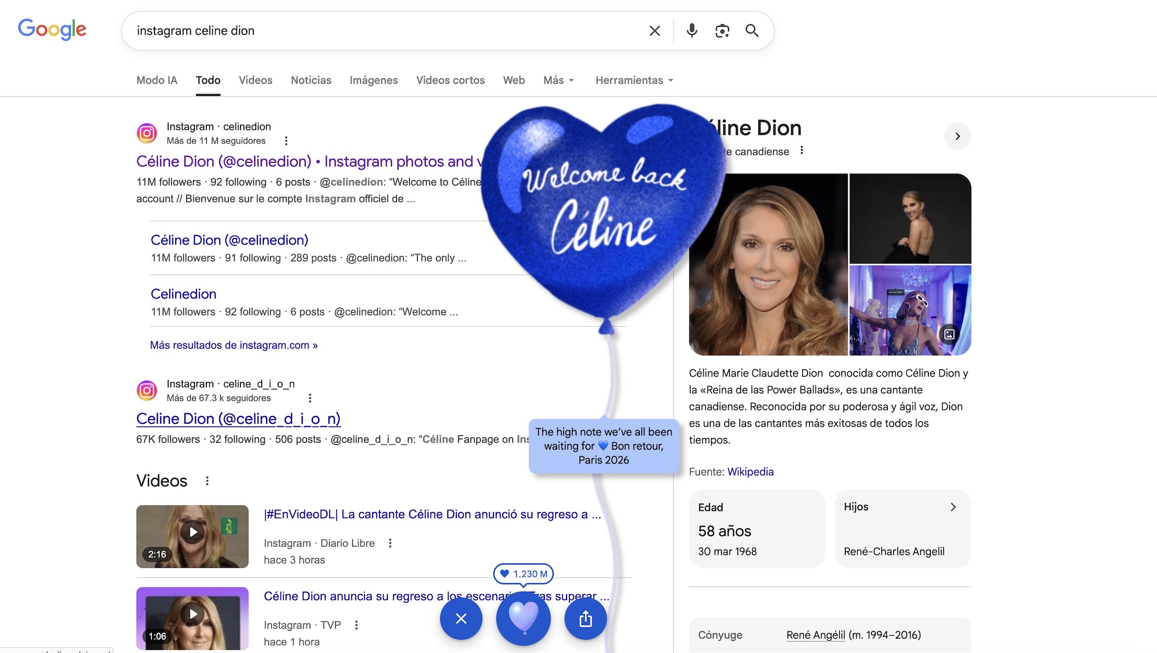The width and height of the screenshot is (1157, 653).
Task: Open the three-dot menu beside Videos heading
Action: click(207, 481)
